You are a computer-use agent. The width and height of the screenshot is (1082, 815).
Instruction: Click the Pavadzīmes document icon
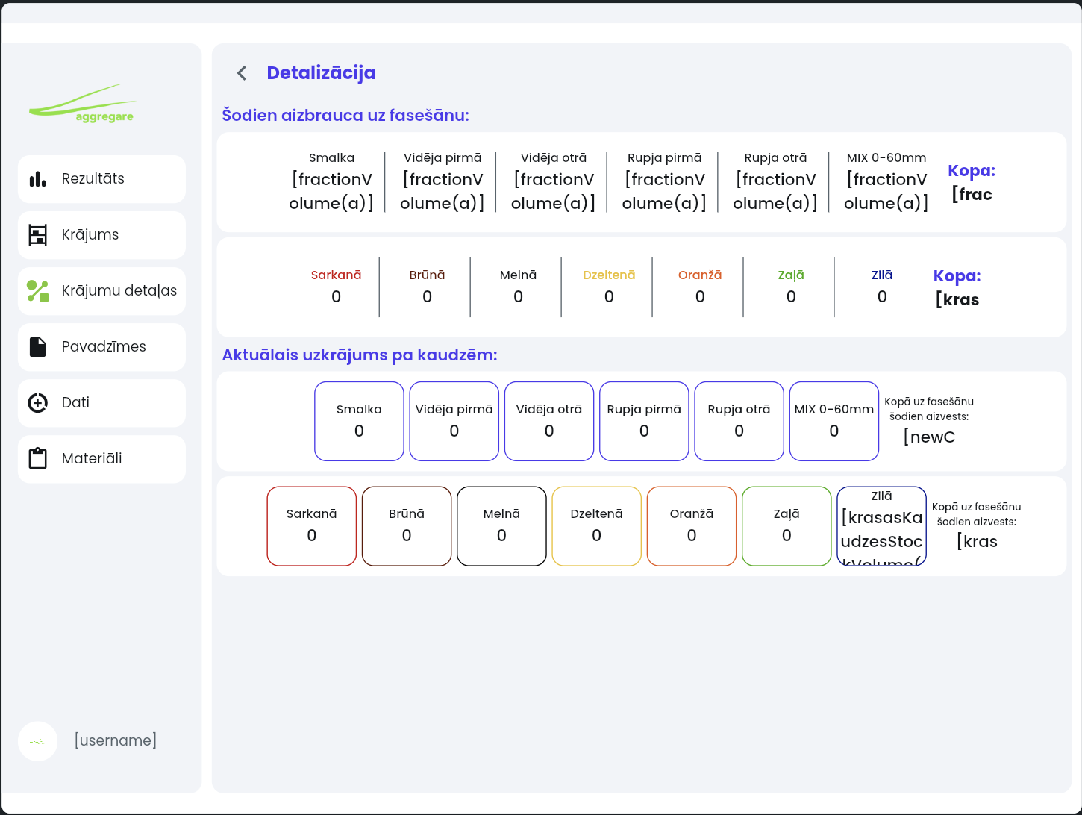coord(38,347)
